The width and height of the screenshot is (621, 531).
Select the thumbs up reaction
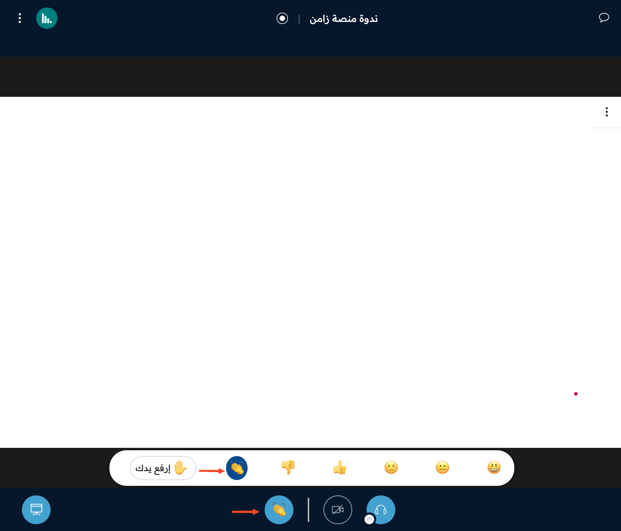pos(340,467)
